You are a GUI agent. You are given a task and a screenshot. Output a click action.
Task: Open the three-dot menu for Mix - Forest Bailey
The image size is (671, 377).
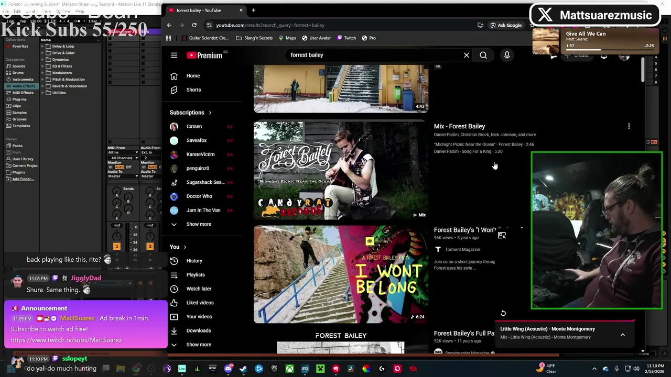click(x=629, y=126)
